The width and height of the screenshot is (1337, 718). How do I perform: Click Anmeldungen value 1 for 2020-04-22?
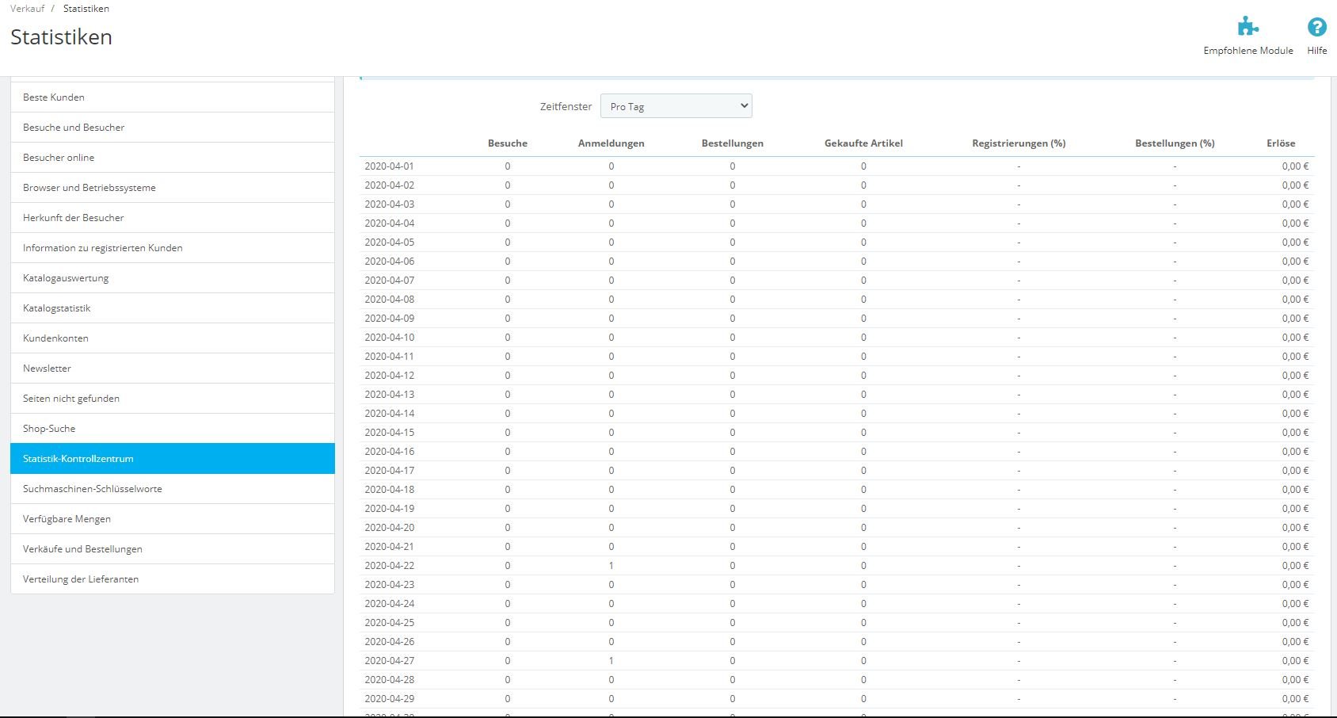611,566
